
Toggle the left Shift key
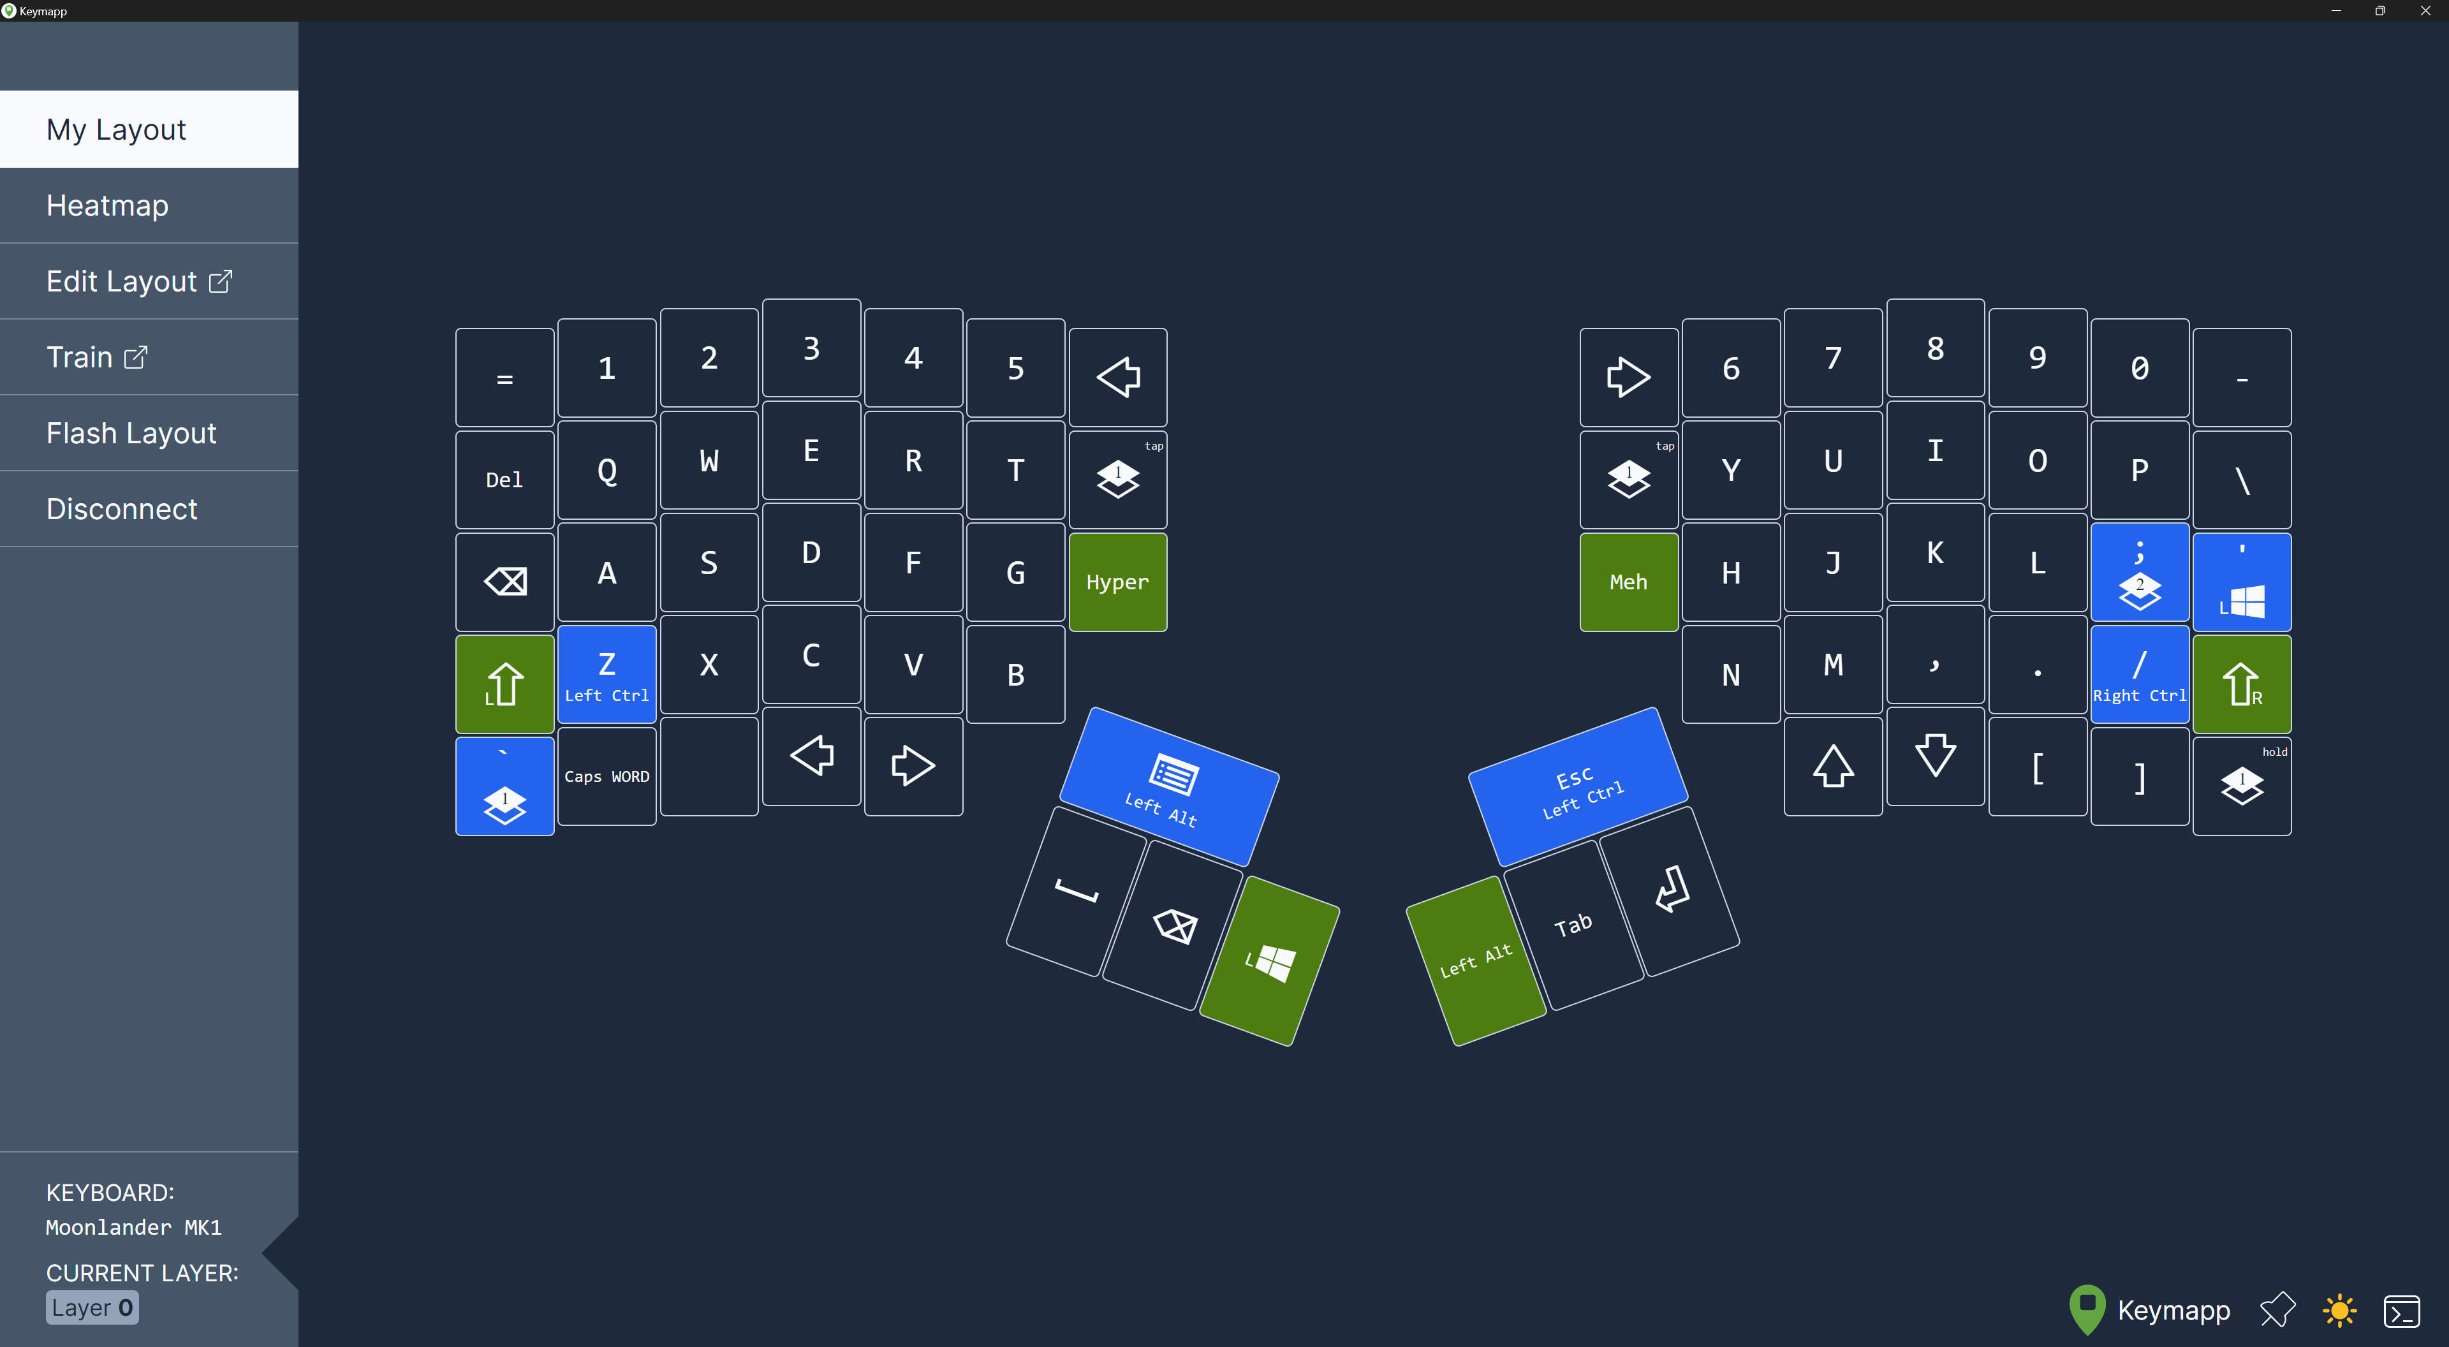tap(506, 679)
